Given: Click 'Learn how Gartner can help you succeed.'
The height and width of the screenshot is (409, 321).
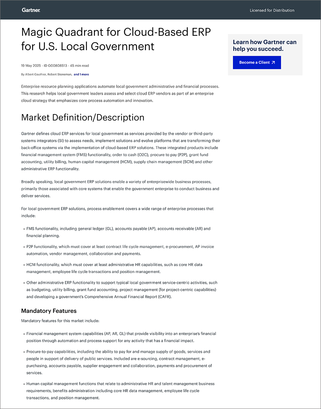Looking at the screenshot, I should point(265,45).
